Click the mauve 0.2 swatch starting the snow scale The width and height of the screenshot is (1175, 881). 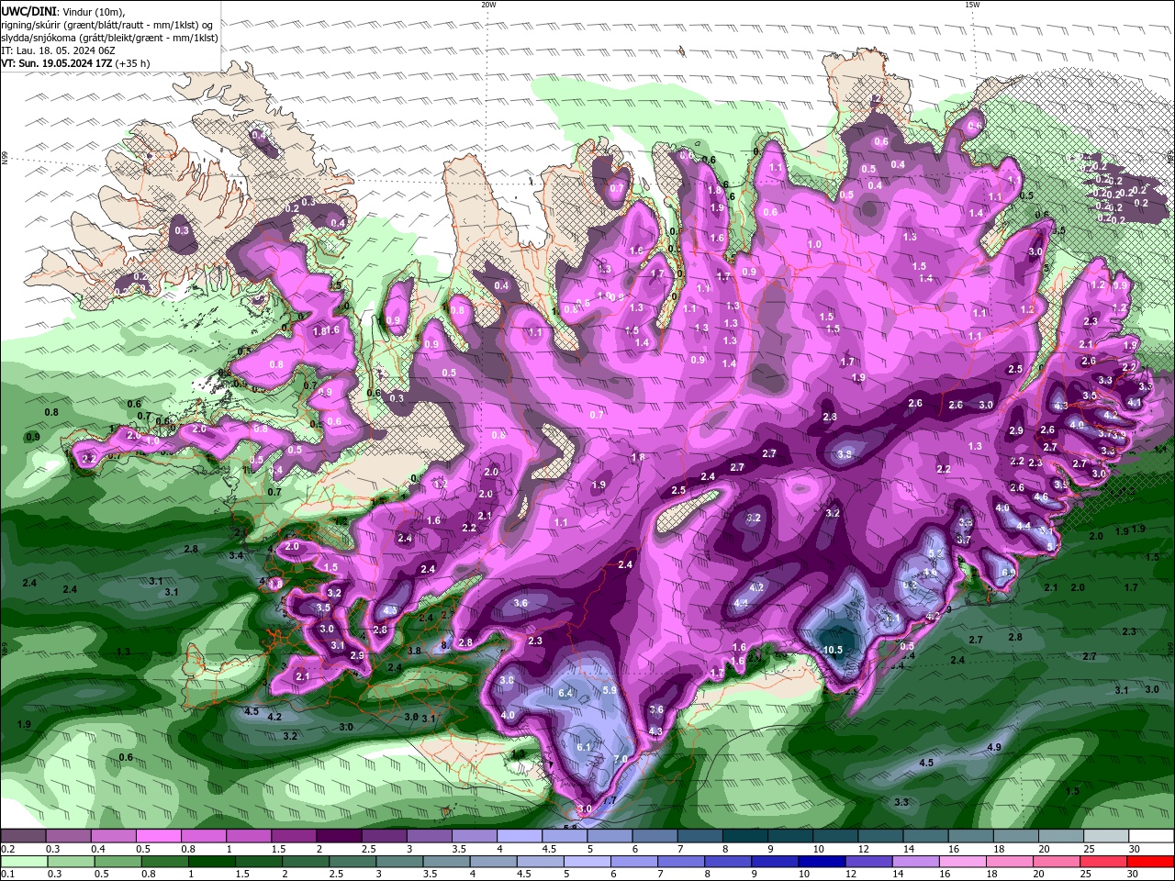[x=23, y=836]
